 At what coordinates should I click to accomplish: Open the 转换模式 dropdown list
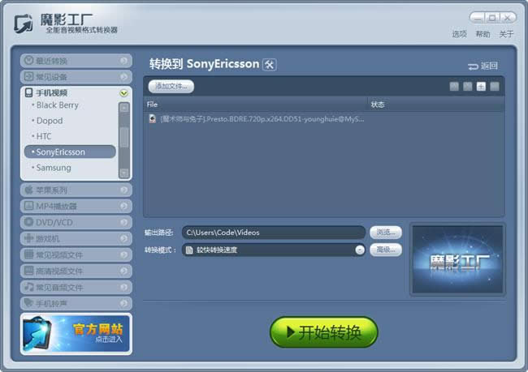tap(359, 250)
